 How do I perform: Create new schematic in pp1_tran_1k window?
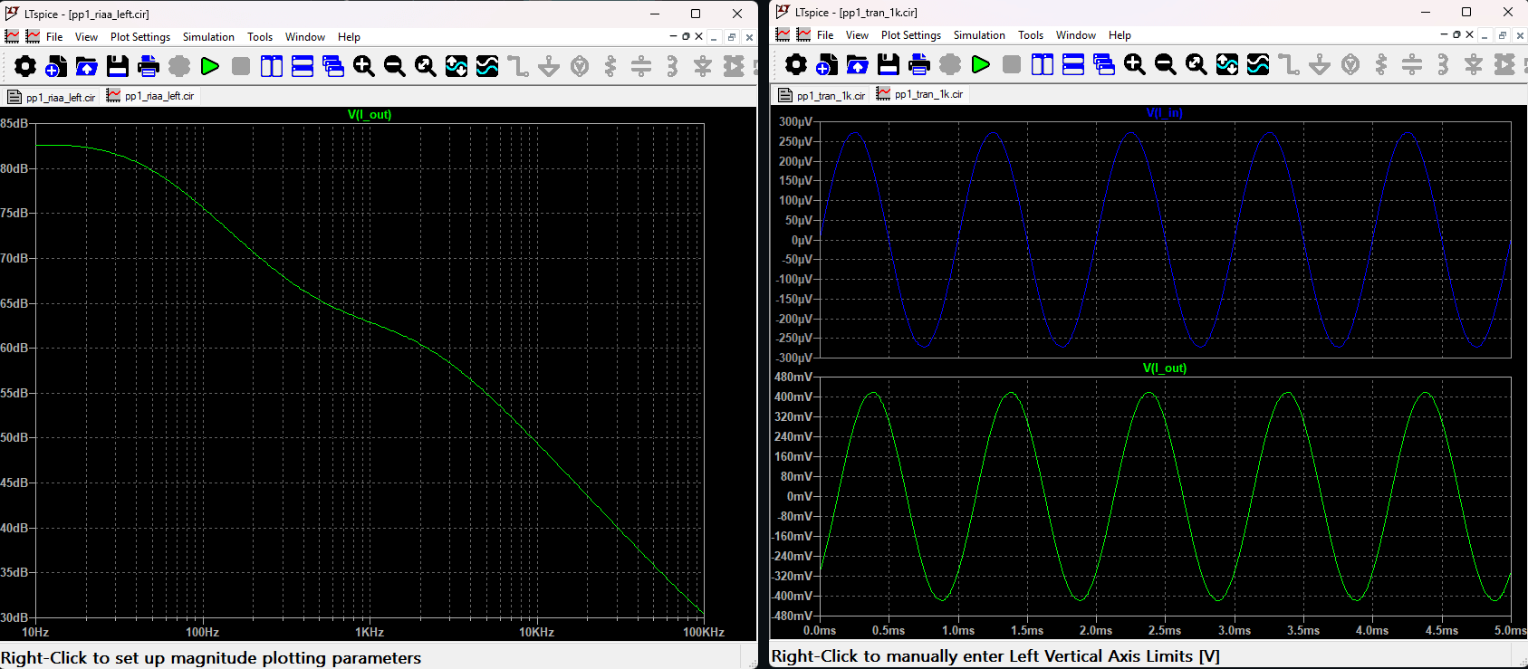click(x=827, y=64)
